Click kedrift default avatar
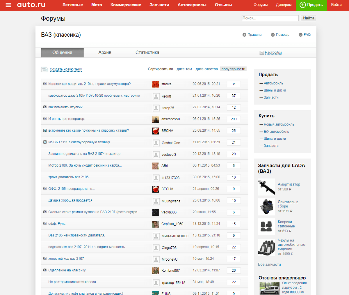This screenshot has height=295, width=349. click(x=156, y=96)
